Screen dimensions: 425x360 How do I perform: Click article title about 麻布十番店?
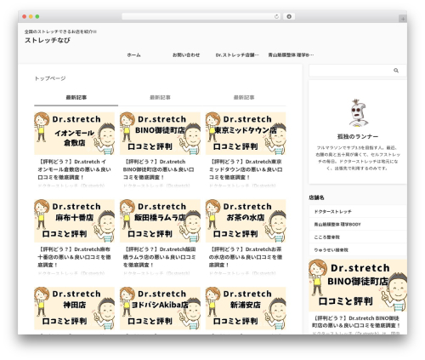pyautogui.click(x=74, y=257)
